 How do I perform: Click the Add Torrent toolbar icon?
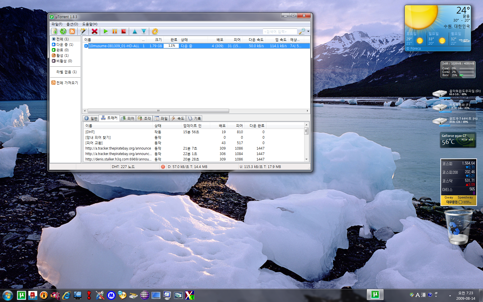(54, 31)
